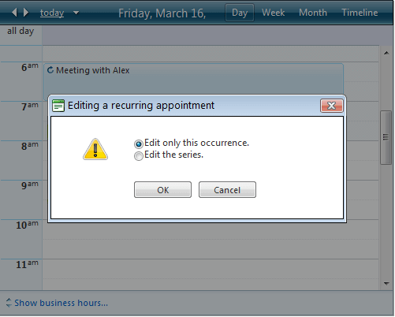
Task: Click the Cancel button
Action: (227, 189)
